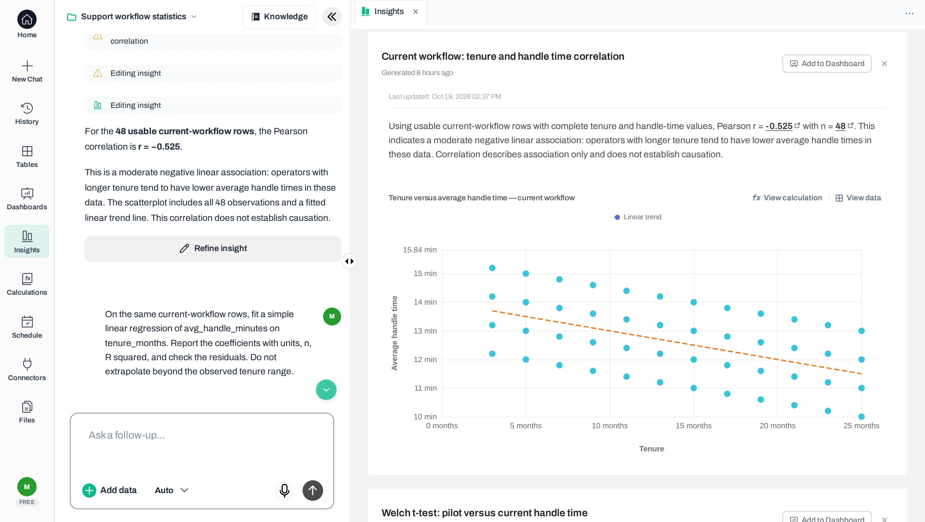The height and width of the screenshot is (522, 925).
Task: Click the 48 sample size link
Action: click(840, 126)
